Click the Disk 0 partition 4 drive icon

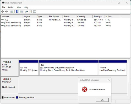tap(3, 26)
